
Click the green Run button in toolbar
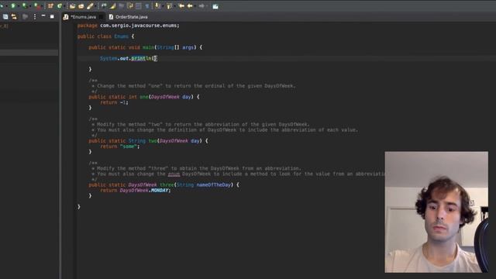pos(13,6)
